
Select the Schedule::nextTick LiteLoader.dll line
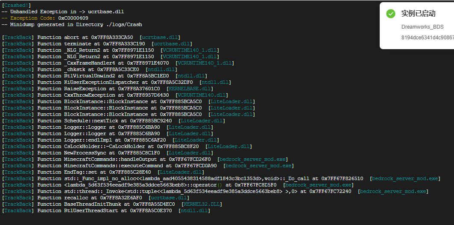(x=114, y=121)
